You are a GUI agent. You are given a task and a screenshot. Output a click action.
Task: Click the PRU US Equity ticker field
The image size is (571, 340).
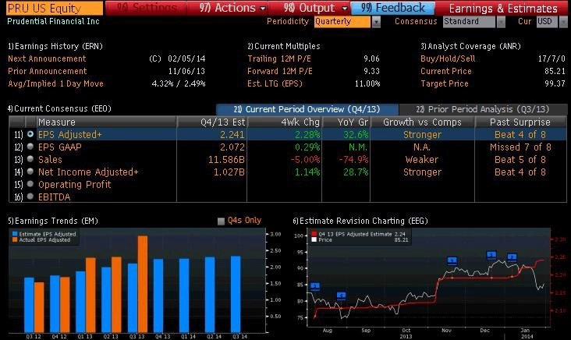coord(55,8)
